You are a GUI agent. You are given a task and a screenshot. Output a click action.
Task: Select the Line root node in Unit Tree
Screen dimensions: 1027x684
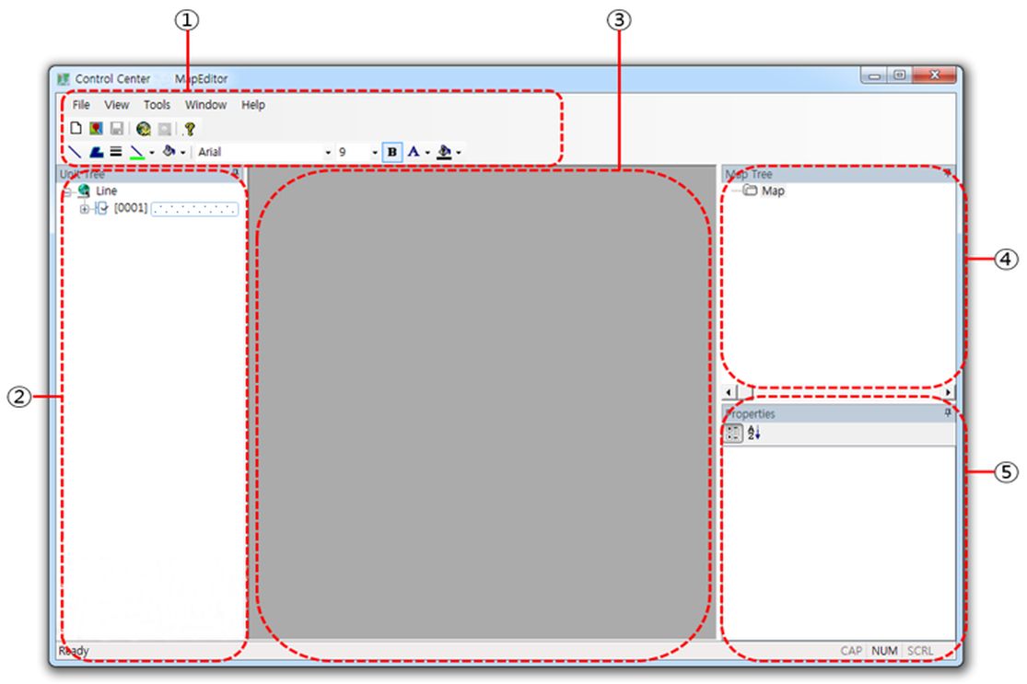pyautogui.click(x=106, y=191)
